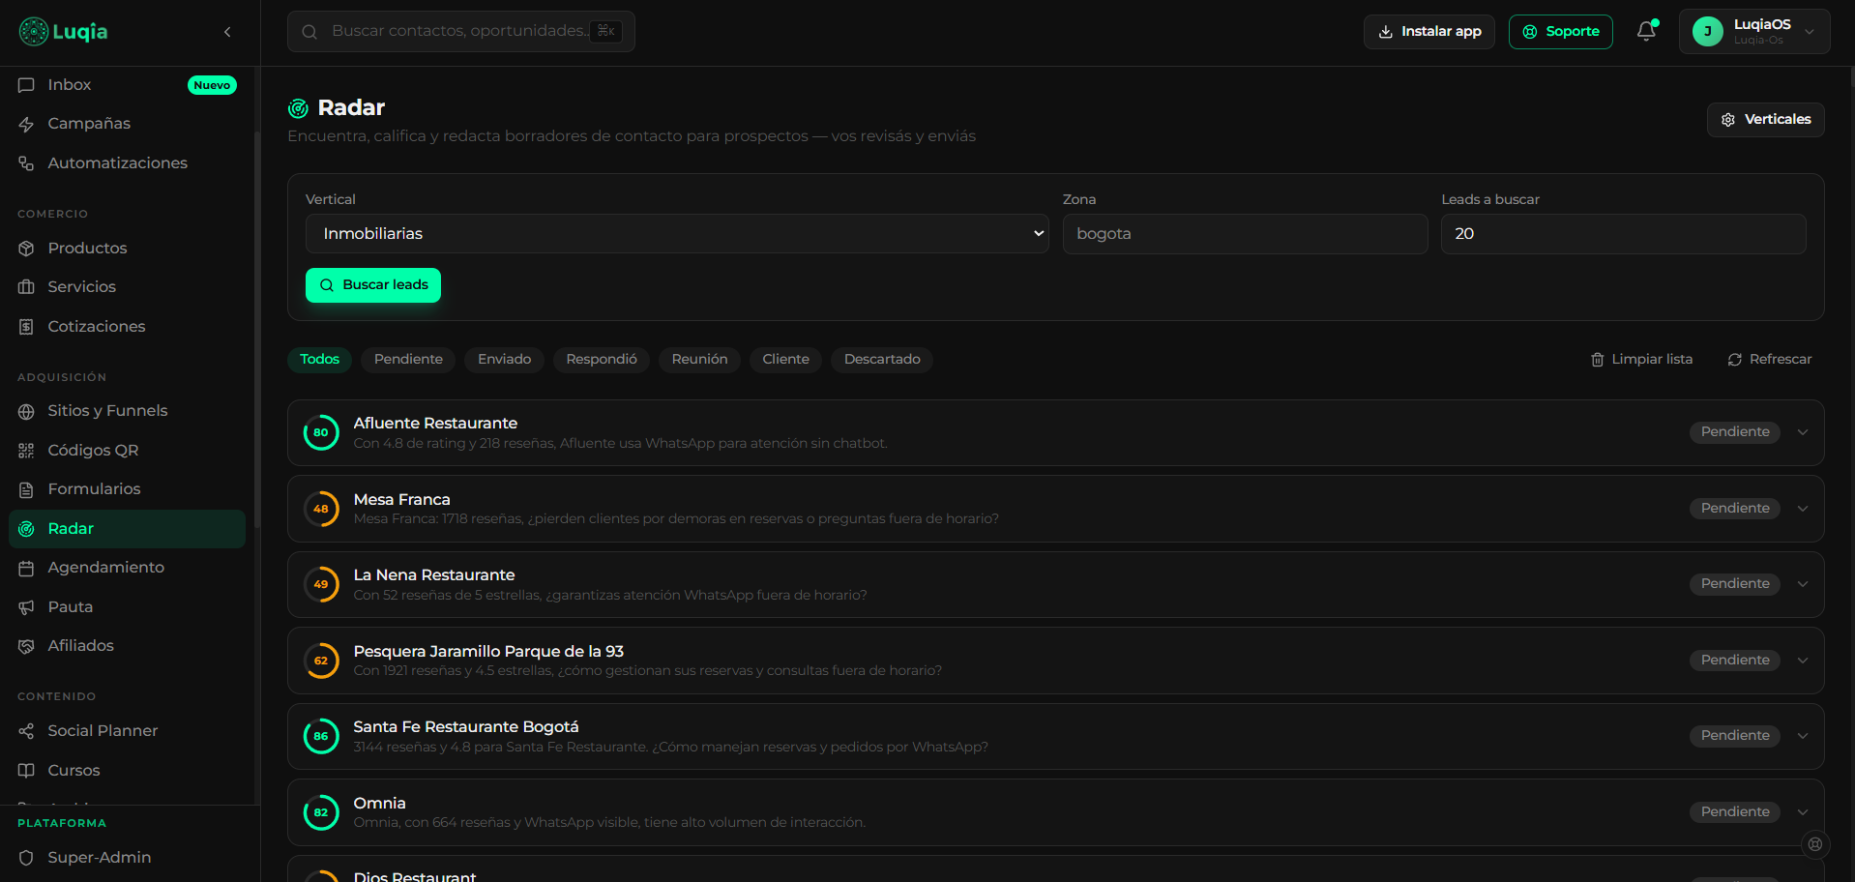This screenshot has width=1855, height=882.
Task: Click the Productos box icon
Action: pos(26,249)
